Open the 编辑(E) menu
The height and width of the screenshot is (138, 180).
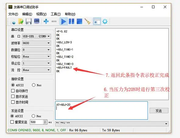(27, 14)
